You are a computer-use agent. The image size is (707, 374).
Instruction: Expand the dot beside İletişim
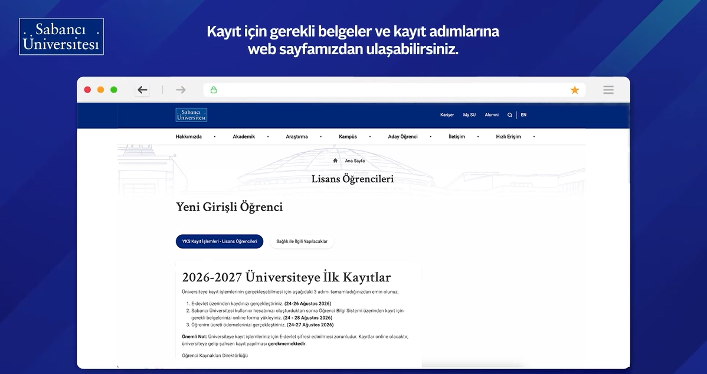(478, 136)
